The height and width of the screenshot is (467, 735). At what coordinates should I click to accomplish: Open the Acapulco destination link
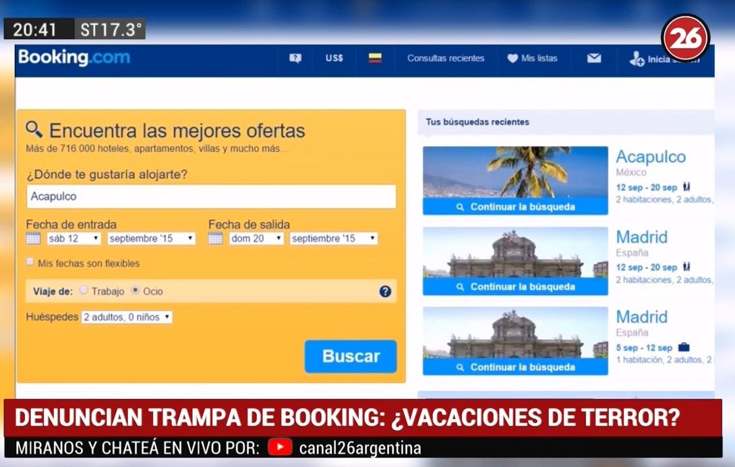[x=651, y=157]
